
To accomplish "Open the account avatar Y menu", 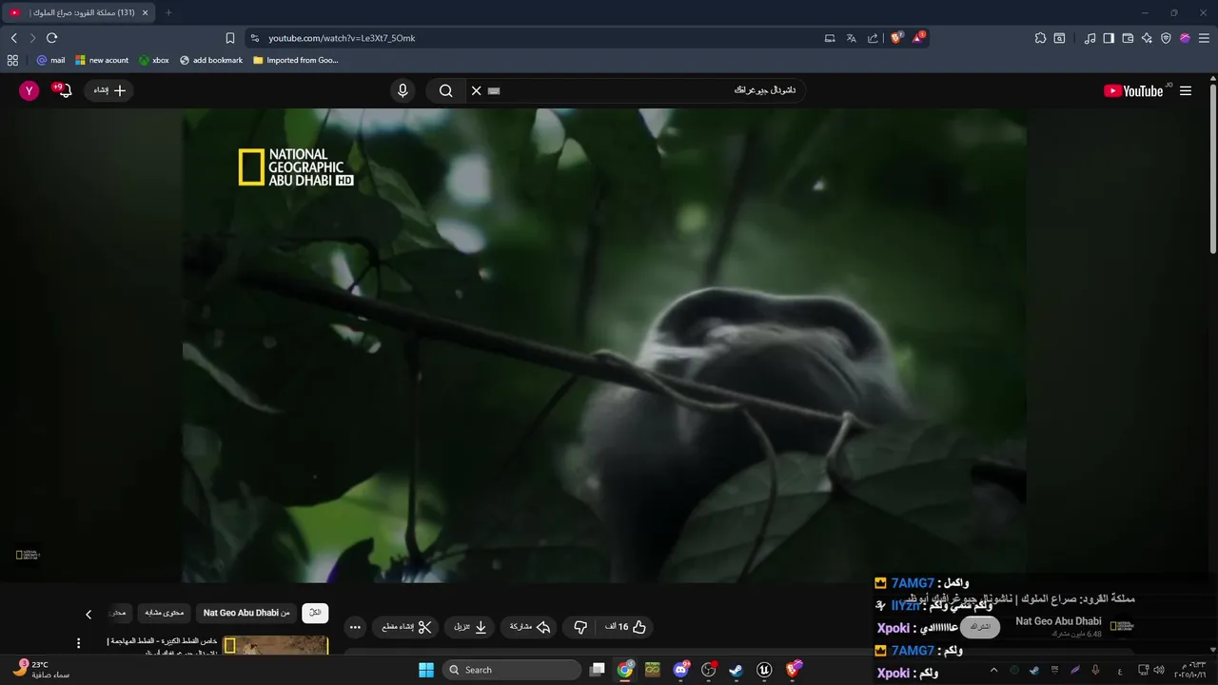I will [29, 90].
